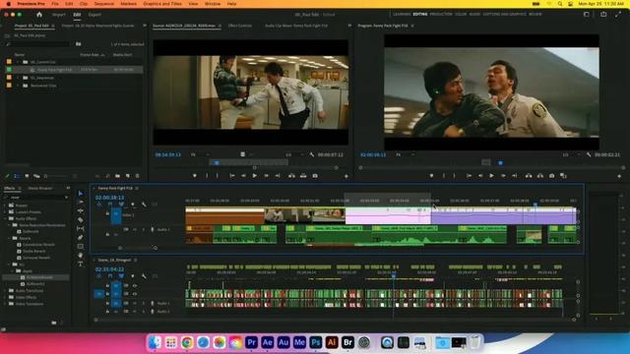
Task: Collapse Audio Effects folder
Action: 6,218
